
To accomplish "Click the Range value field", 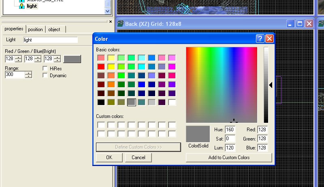I will (15, 74).
